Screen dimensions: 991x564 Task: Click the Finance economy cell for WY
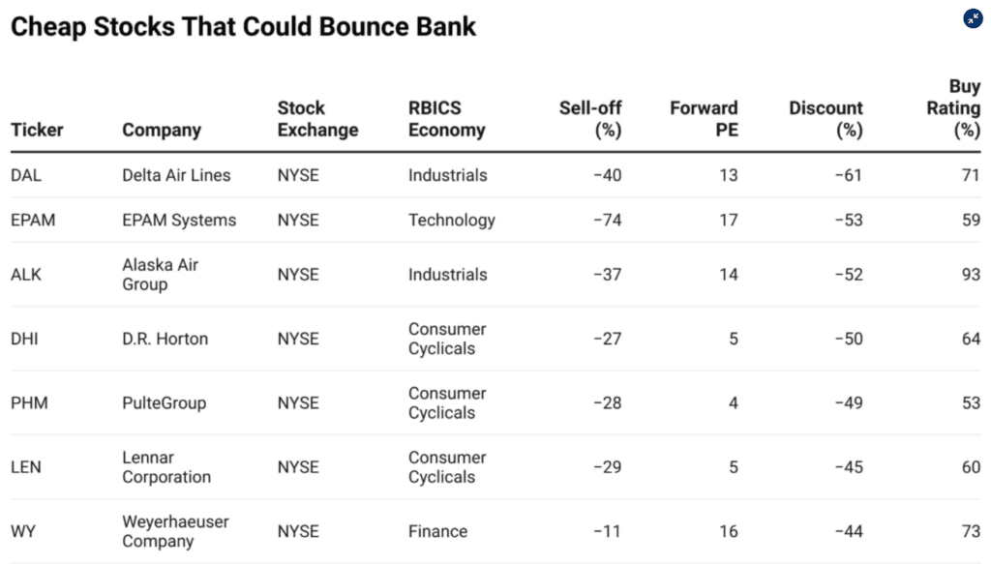pos(437,531)
